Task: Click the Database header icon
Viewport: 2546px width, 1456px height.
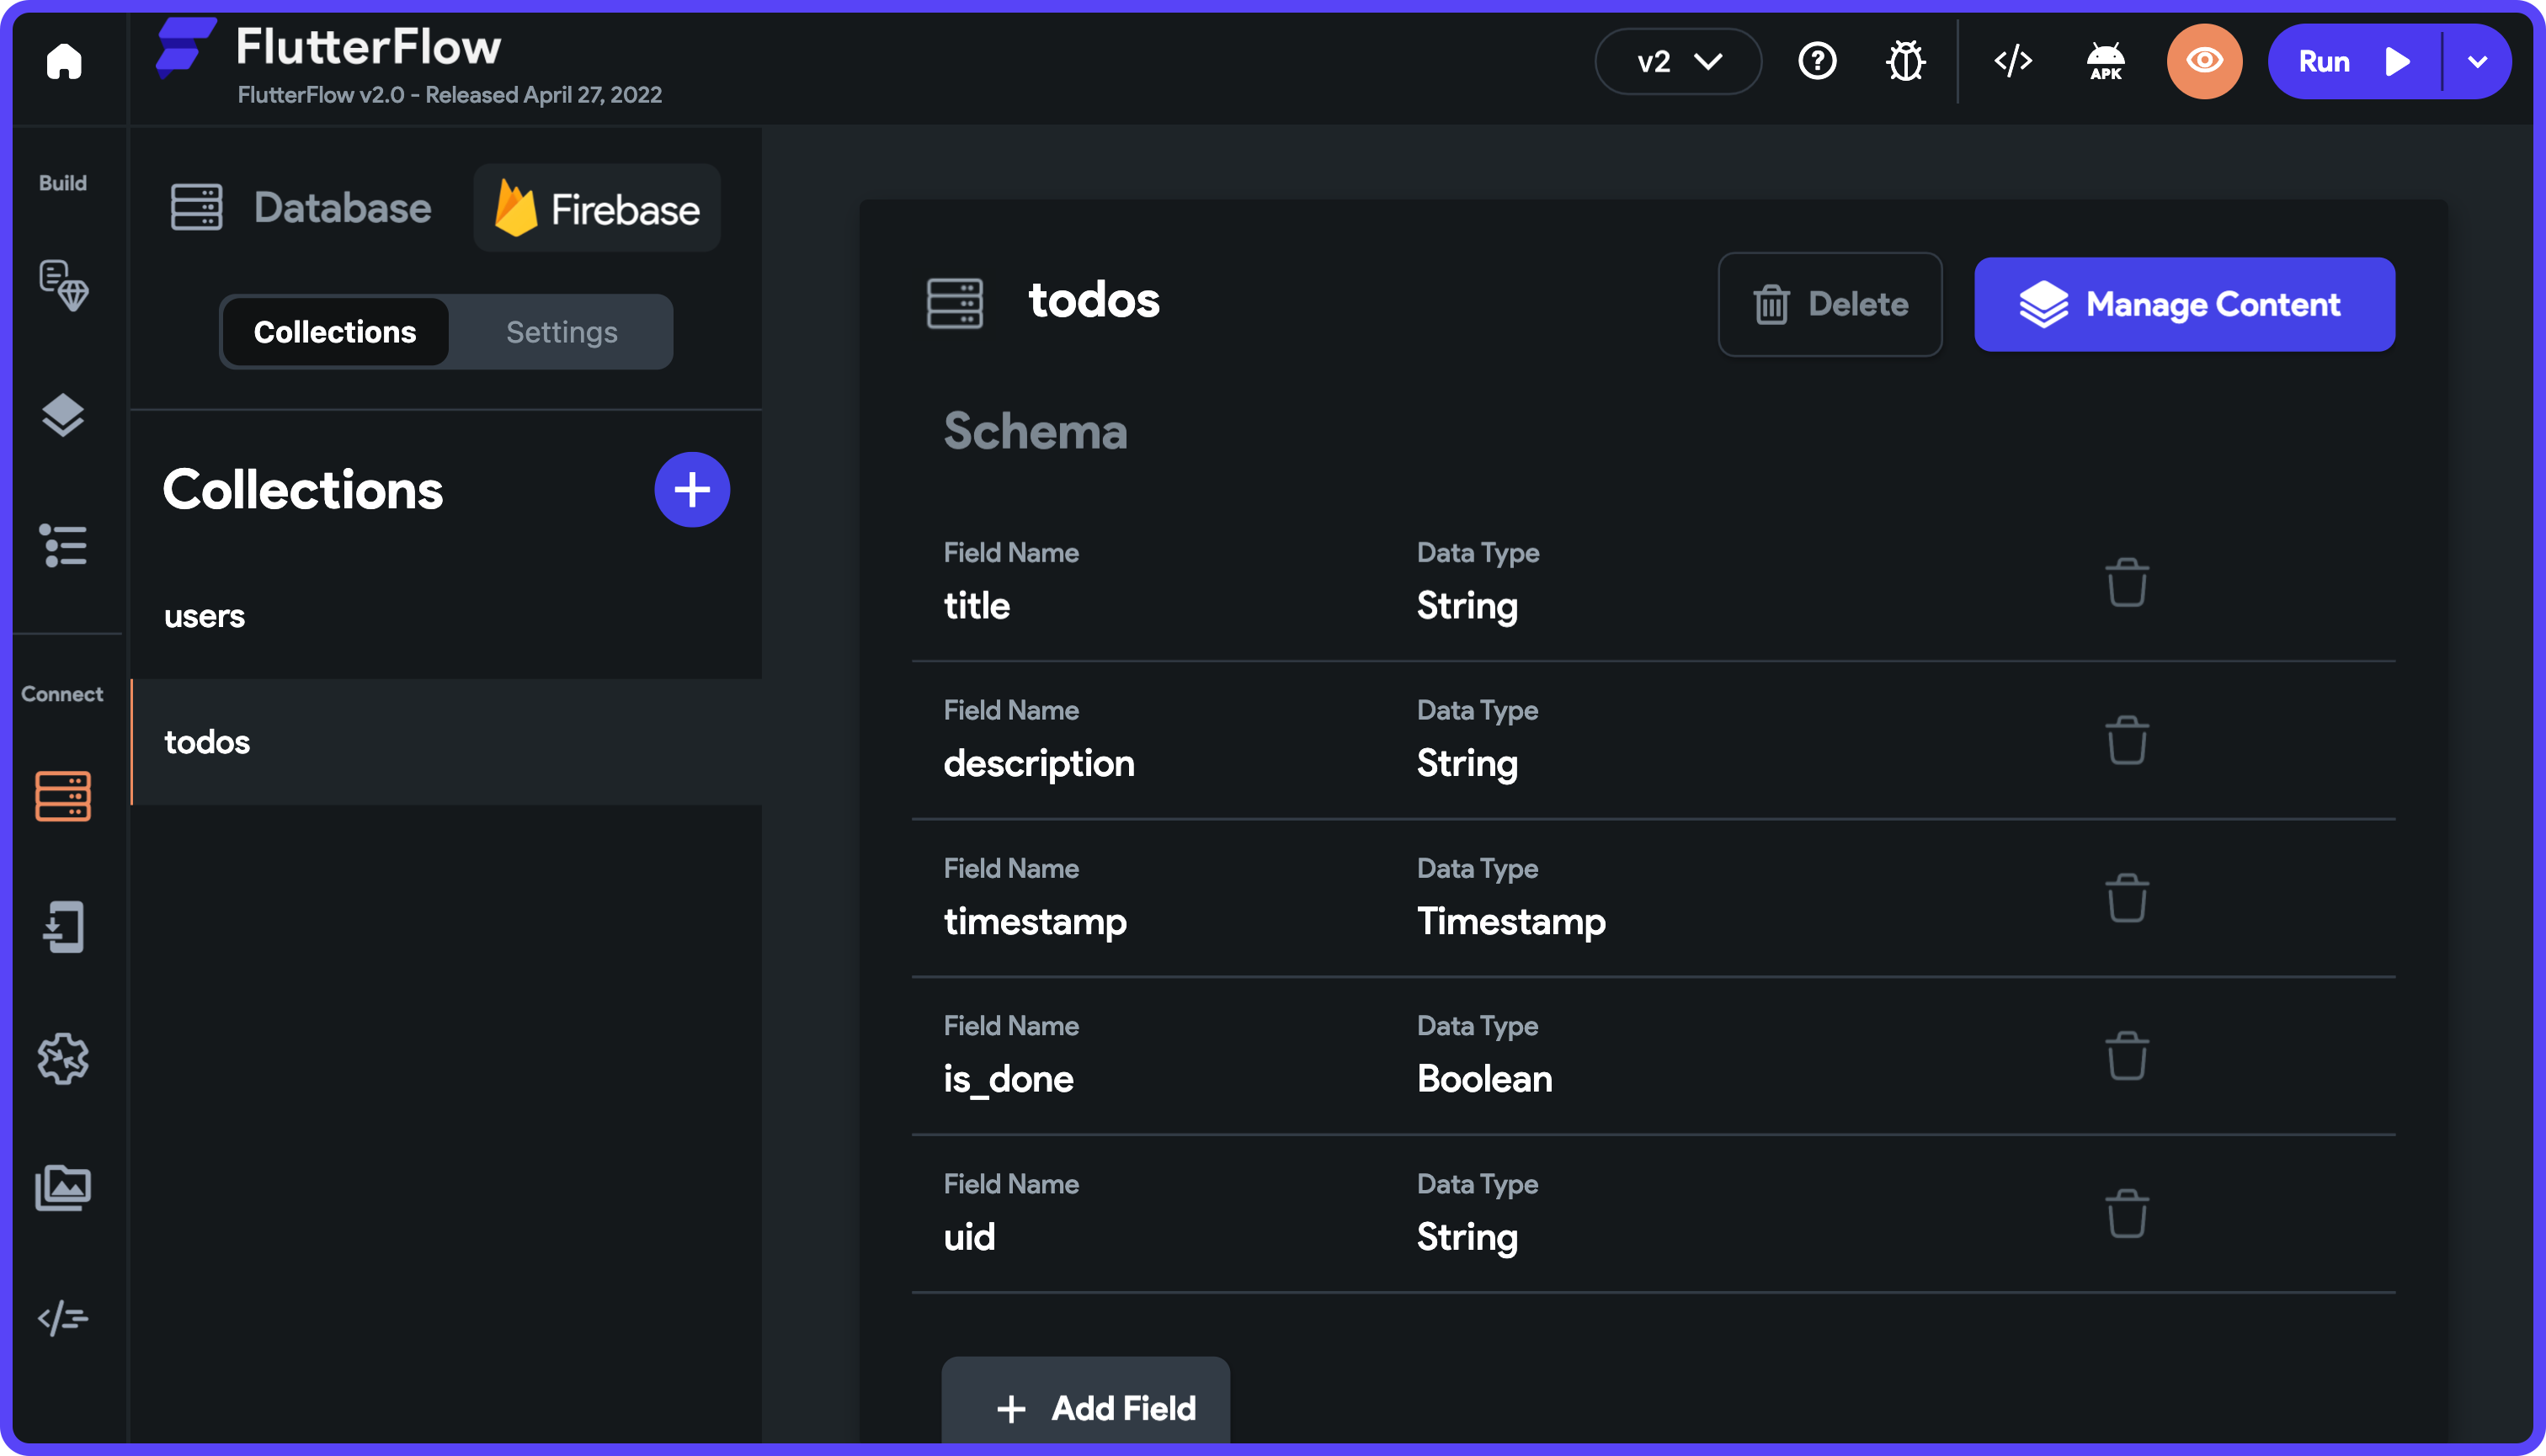Action: [196, 207]
